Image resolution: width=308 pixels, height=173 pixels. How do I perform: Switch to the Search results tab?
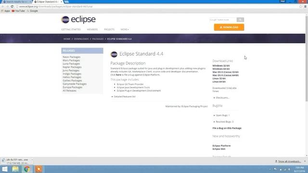(x=17, y=2)
